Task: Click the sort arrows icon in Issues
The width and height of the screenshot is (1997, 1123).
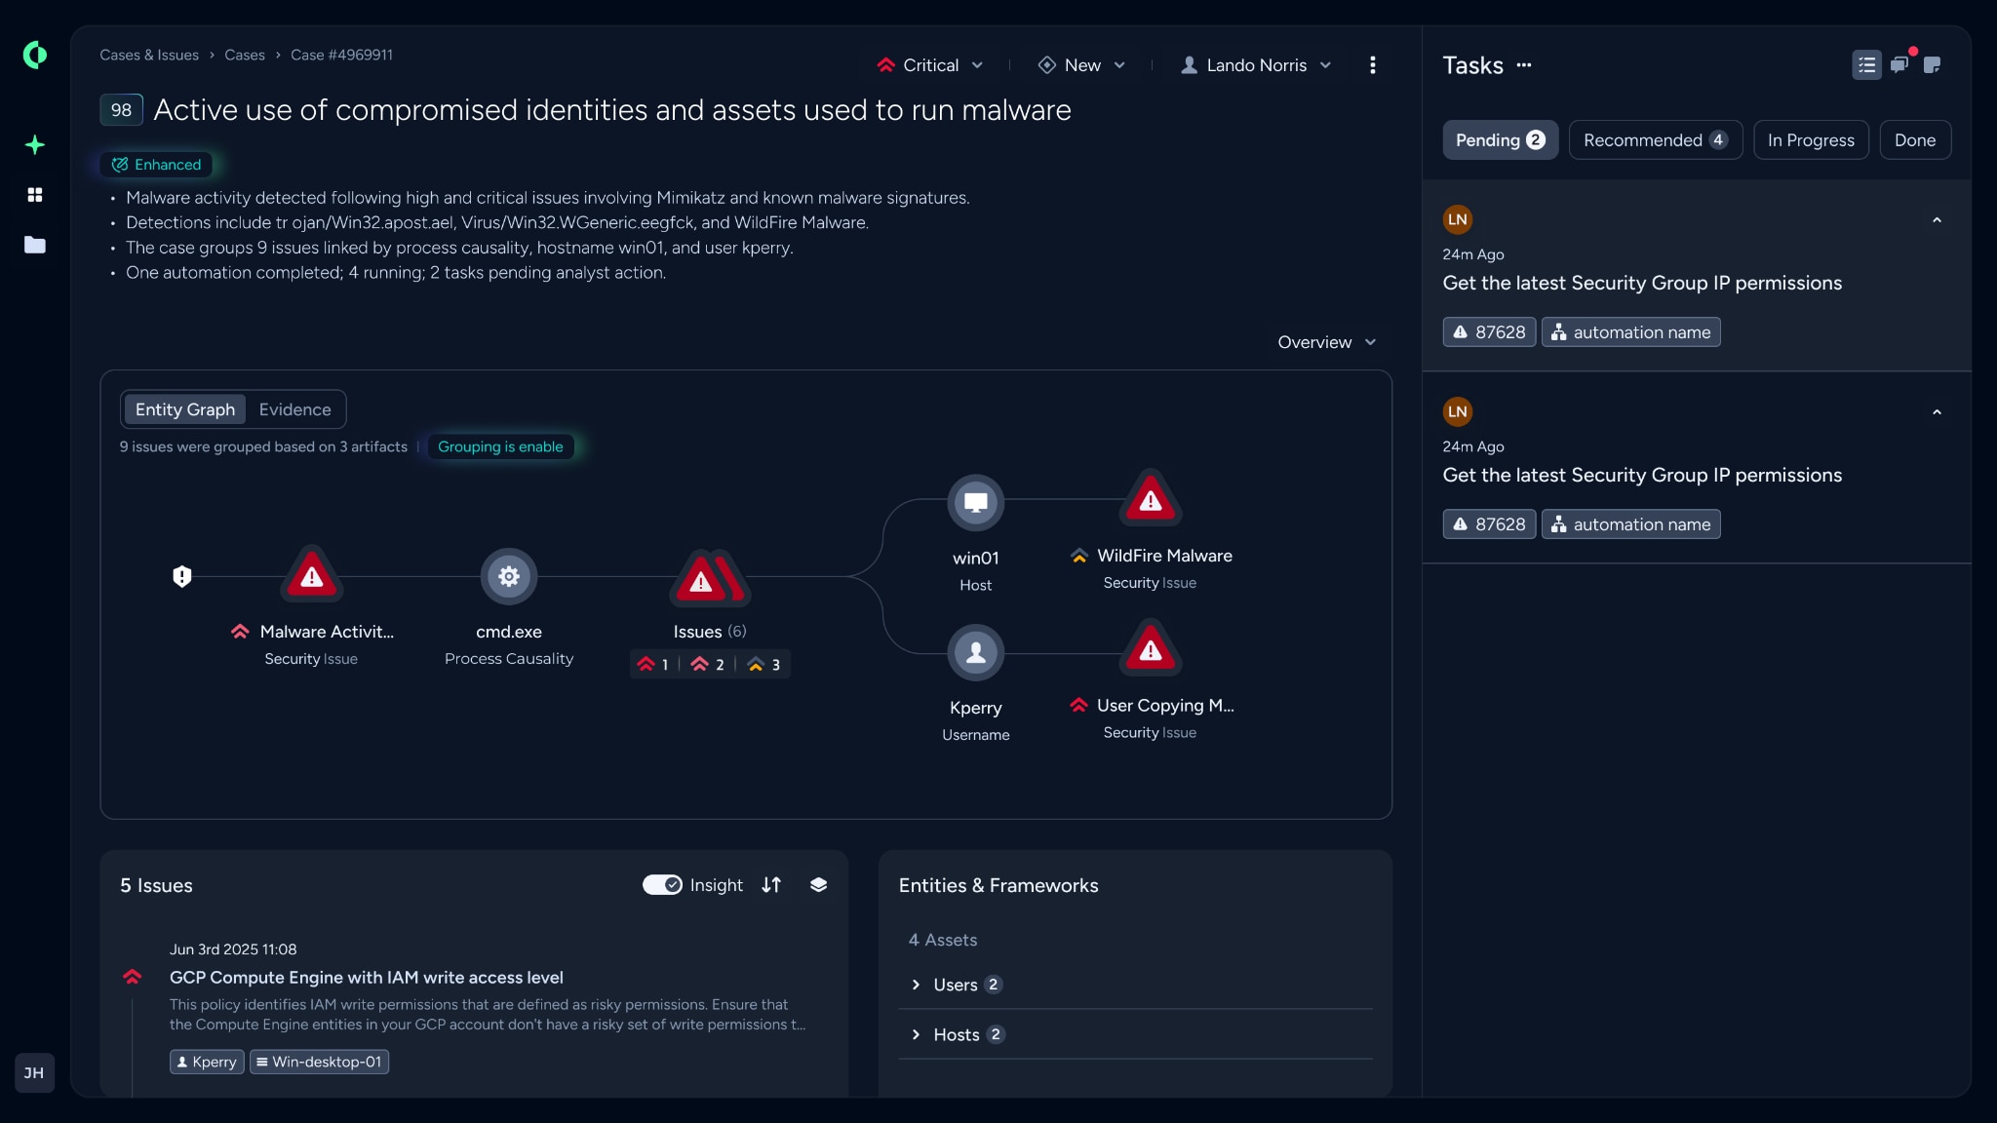Action: (x=771, y=884)
